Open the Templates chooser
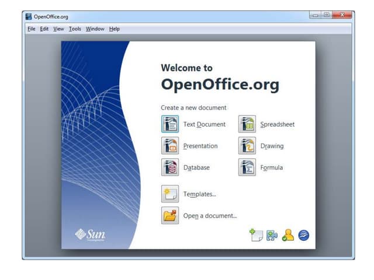The height and width of the screenshot is (280, 374). 170,194
